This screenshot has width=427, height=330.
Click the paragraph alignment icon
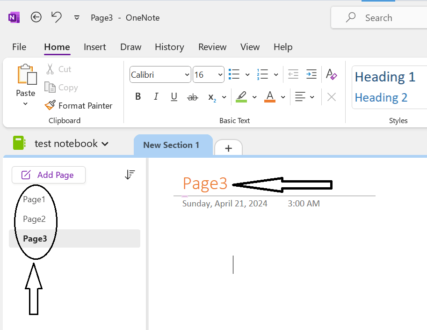(300, 97)
